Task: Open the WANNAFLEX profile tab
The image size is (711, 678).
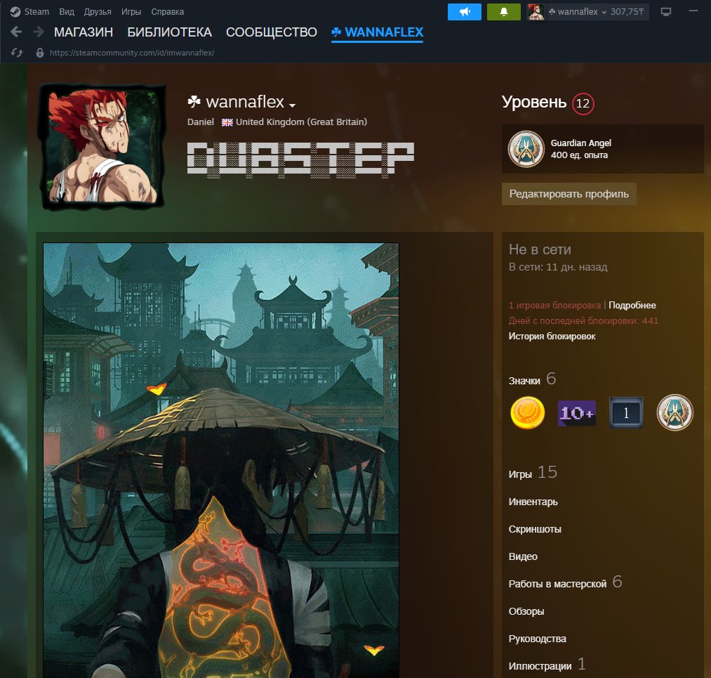Action: pyautogui.click(x=378, y=32)
